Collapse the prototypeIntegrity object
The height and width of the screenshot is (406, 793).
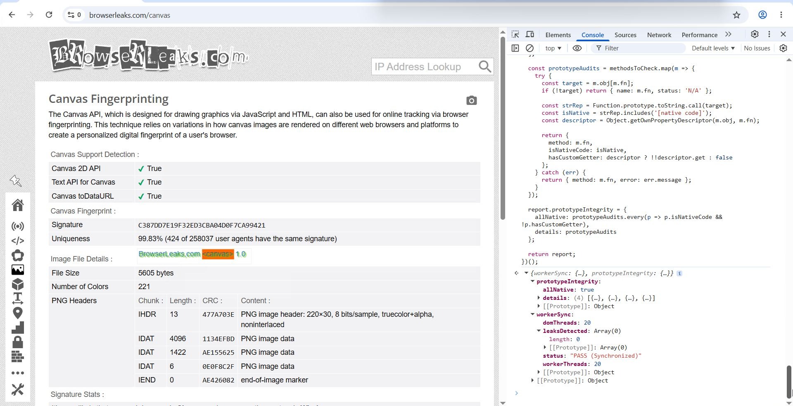pos(532,281)
